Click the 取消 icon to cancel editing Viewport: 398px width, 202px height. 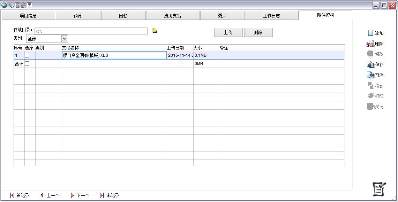click(x=375, y=75)
